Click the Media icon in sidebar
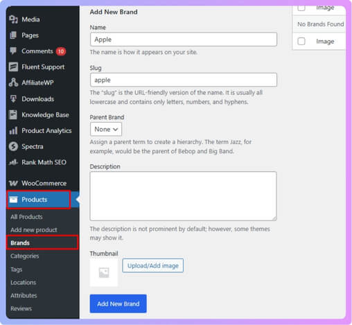This screenshot has width=352, height=325. click(13, 19)
